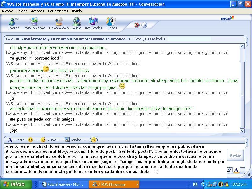
Task: Click the 'jojo' message line
Action: tap(14, 130)
